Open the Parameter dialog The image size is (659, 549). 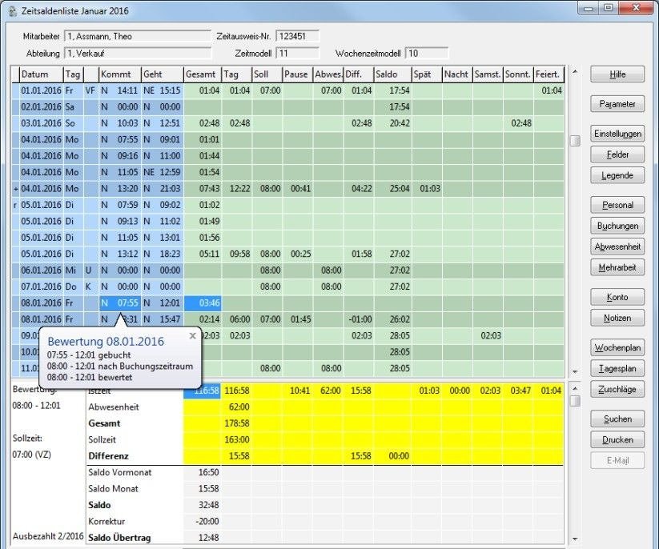tap(617, 104)
